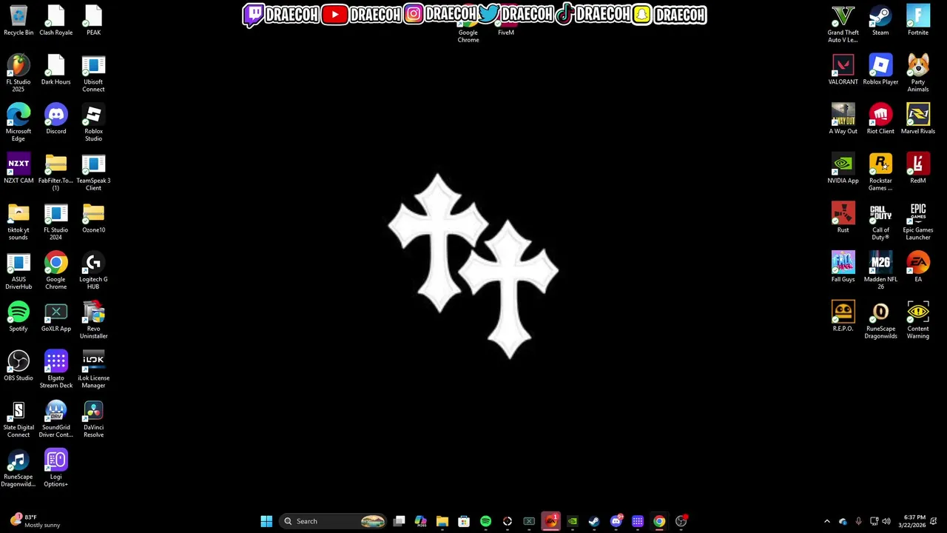
Task: Open the clock showing 6:37 PM
Action: (x=914, y=521)
